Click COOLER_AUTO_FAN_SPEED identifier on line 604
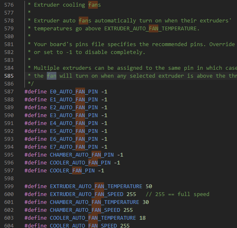This screenshot has width=237, height=228. click(x=83, y=226)
